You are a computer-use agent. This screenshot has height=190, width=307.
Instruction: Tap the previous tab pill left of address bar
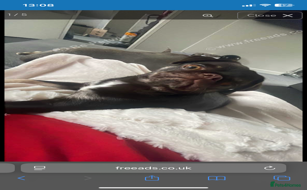click(7, 168)
